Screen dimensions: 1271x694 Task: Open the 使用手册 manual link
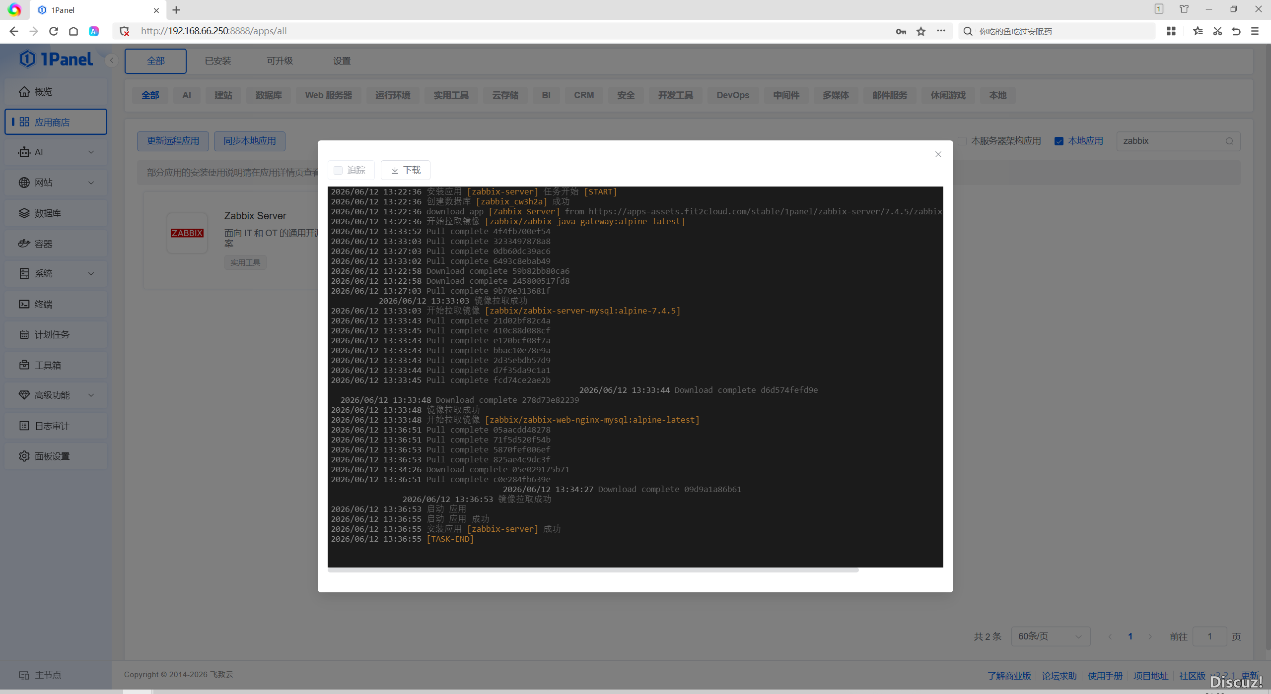(x=1105, y=676)
